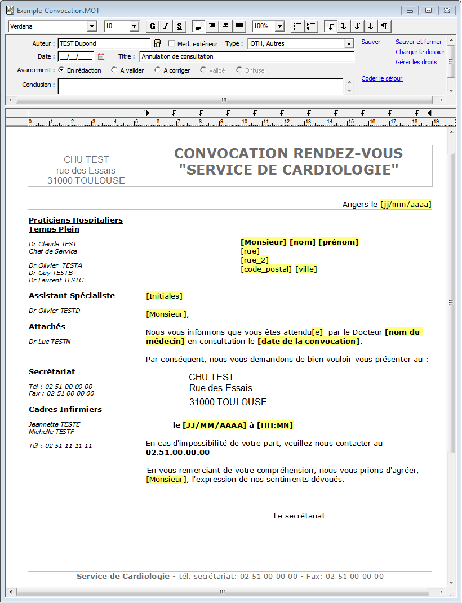Select the right-aligned tab stop tool

coord(344,26)
